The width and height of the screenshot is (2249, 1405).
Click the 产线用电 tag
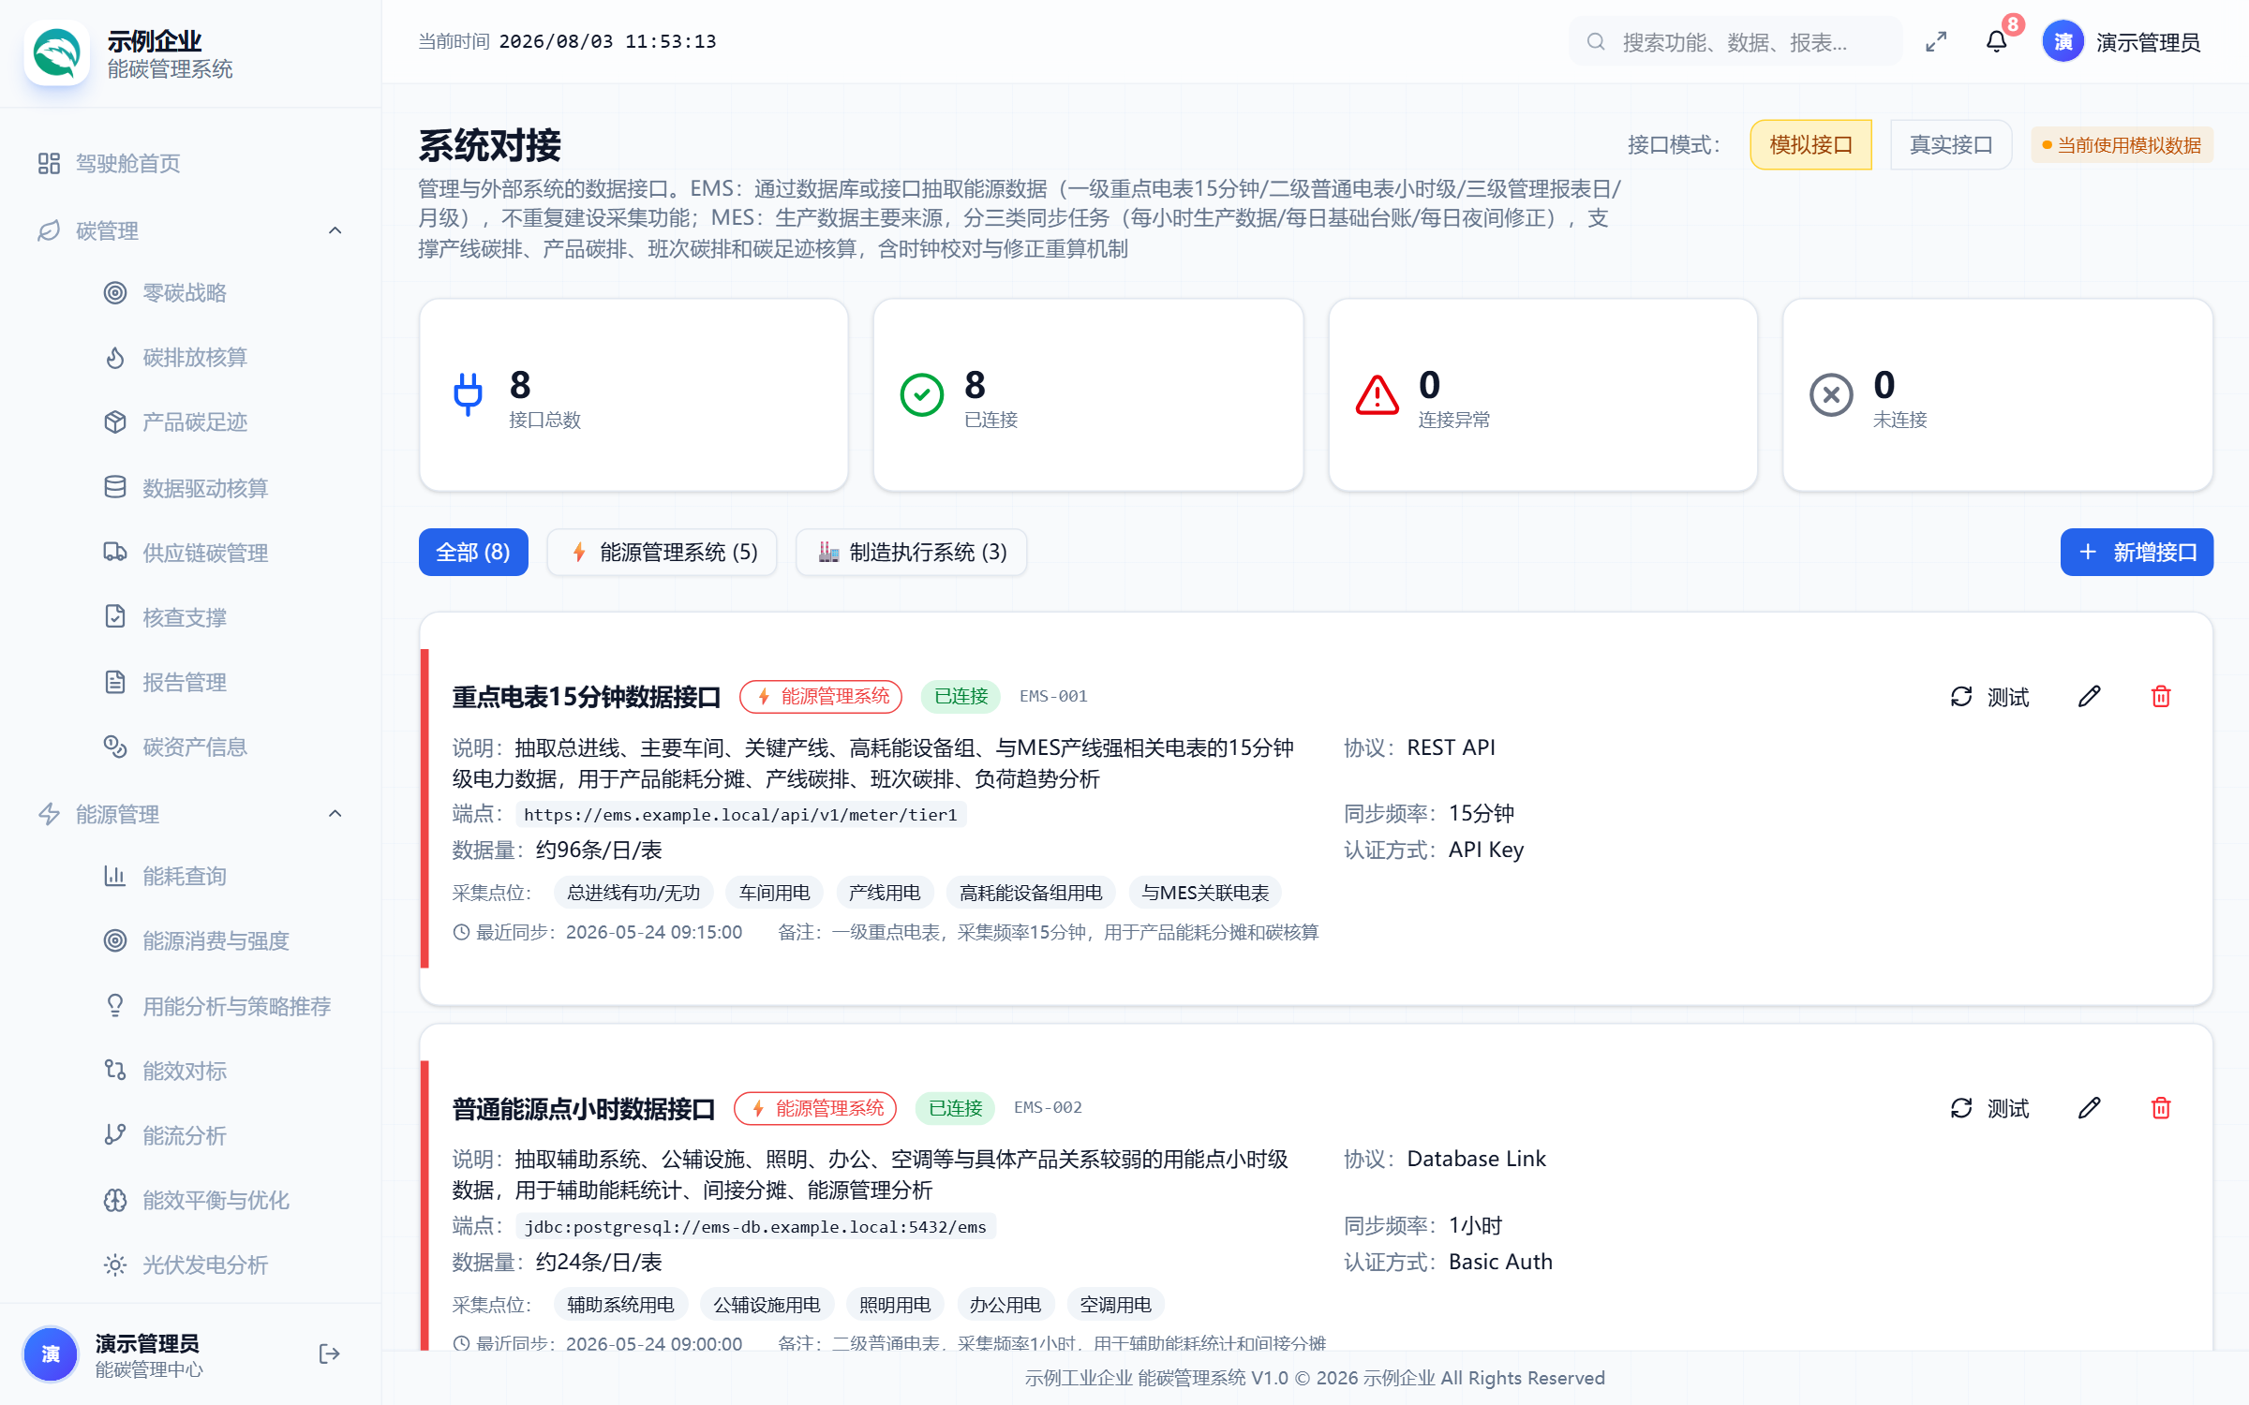[x=884, y=893]
